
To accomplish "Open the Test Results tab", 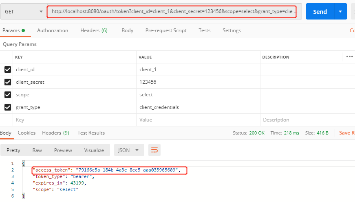I will (x=91, y=133).
